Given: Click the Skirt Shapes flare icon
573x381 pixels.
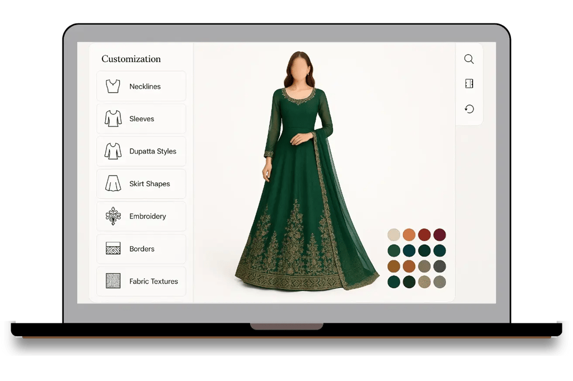Looking at the screenshot, I should [x=112, y=184].
